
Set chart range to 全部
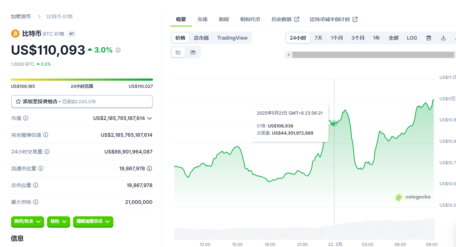pyautogui.click(x=394, y=38)
